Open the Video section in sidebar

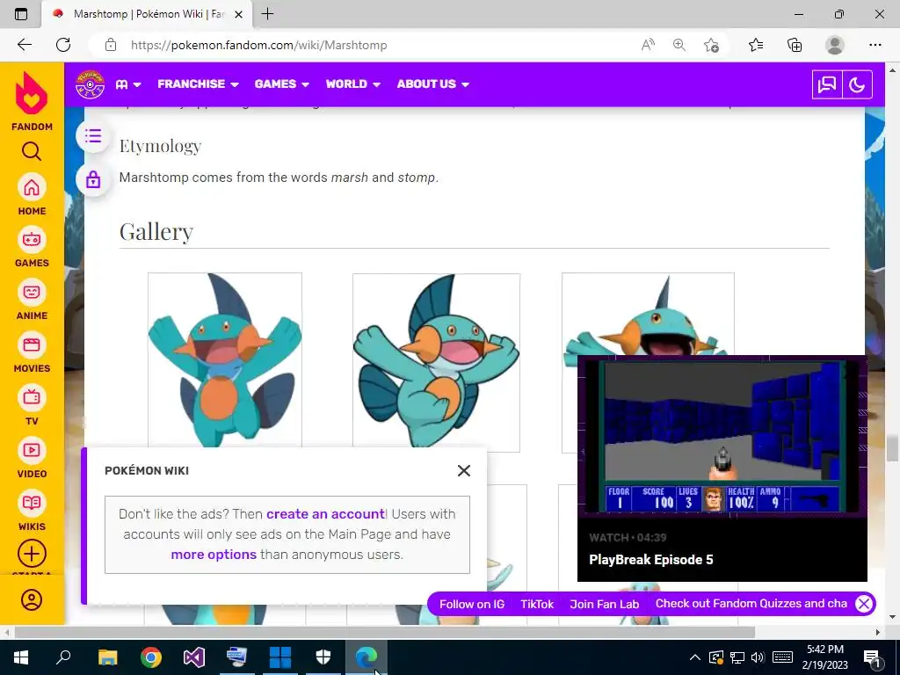[32, 458]
